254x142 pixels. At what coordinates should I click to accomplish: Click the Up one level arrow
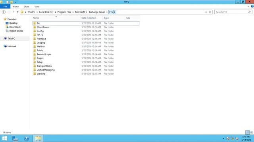[17, 12]
